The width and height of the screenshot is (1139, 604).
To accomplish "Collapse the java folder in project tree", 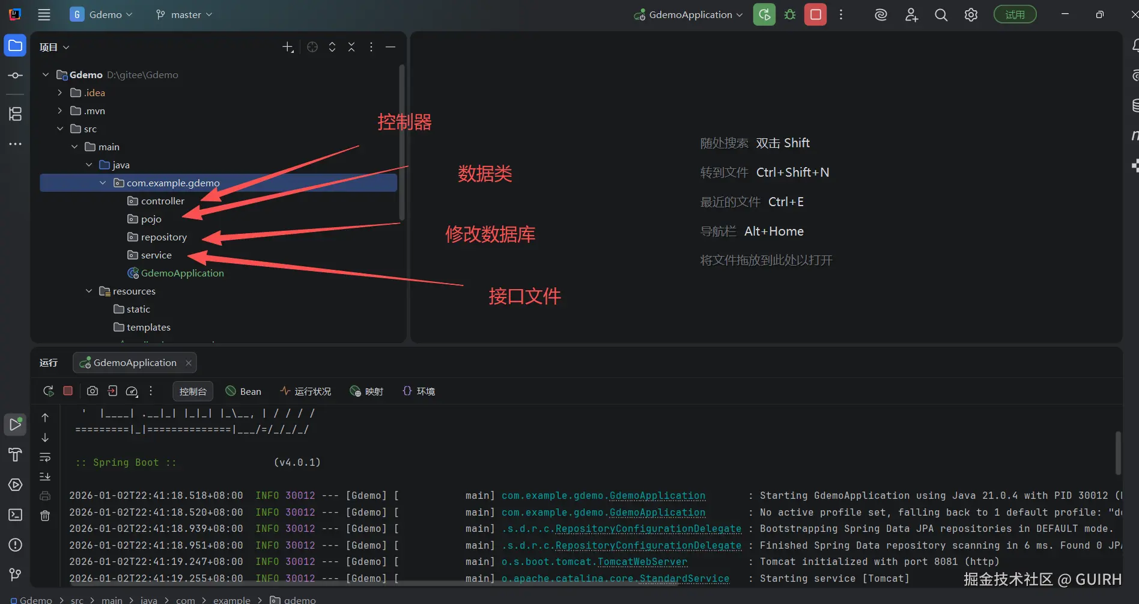I will 88,165.
